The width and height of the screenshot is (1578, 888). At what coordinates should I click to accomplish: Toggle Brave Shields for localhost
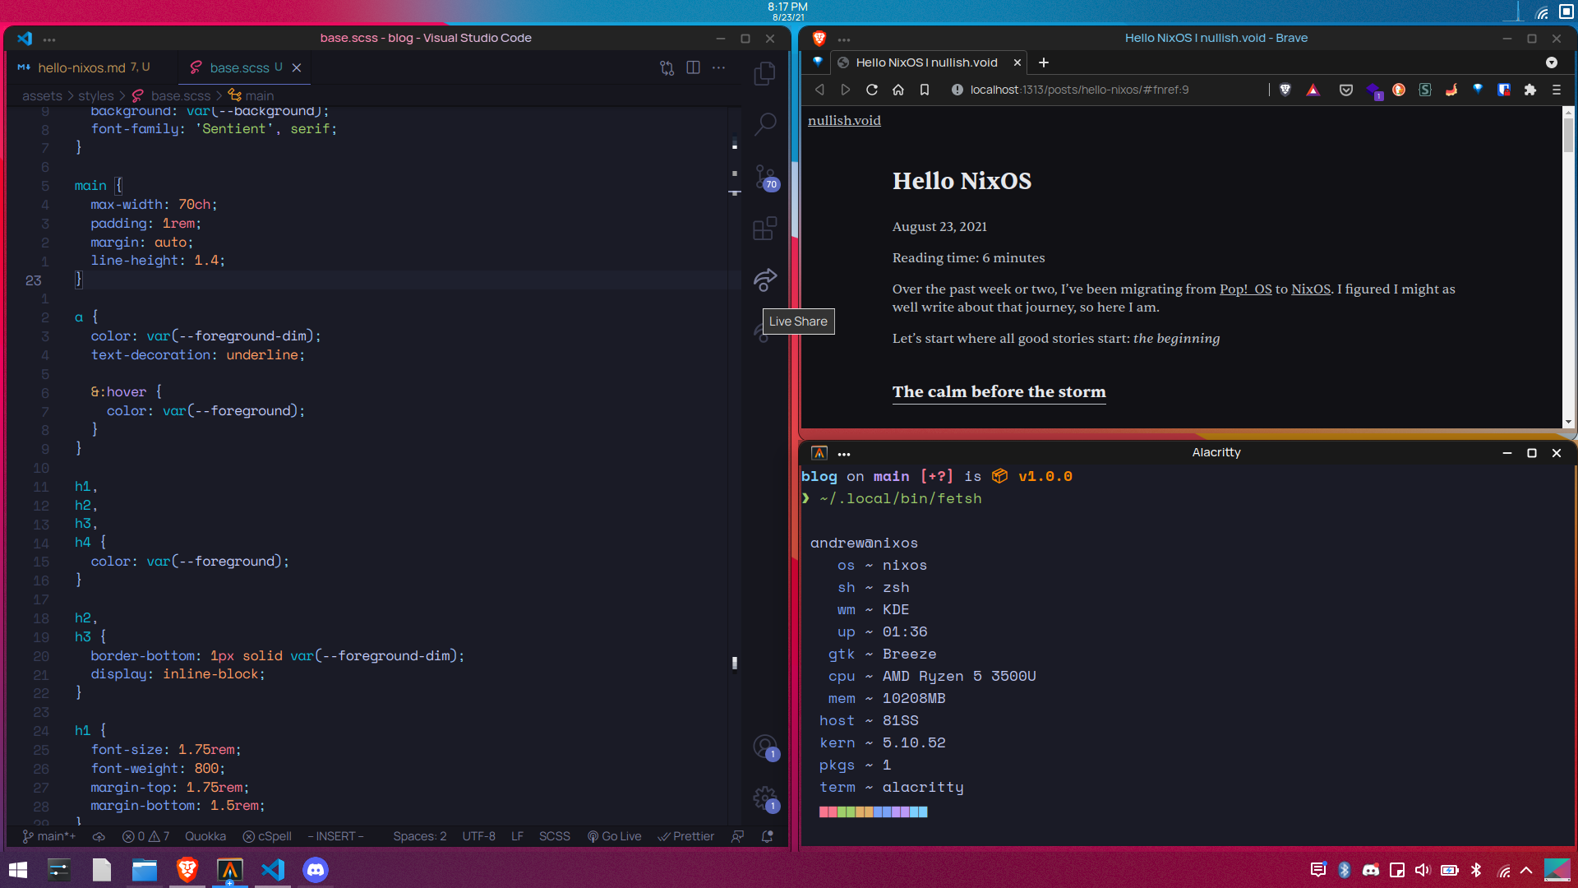pos(1285,90)
